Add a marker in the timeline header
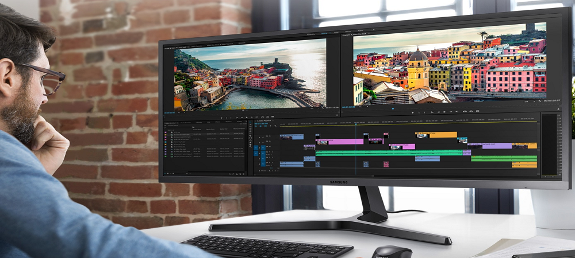 click(270, 126)
